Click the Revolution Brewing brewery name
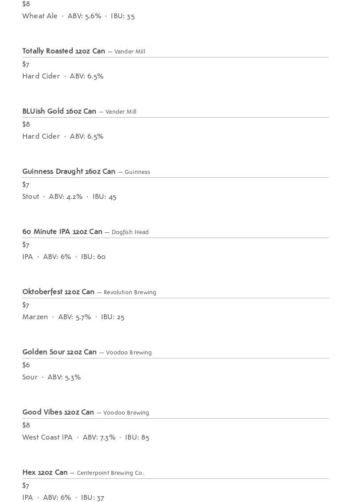Viewport: 351px width, 502px height. point(130,292)
